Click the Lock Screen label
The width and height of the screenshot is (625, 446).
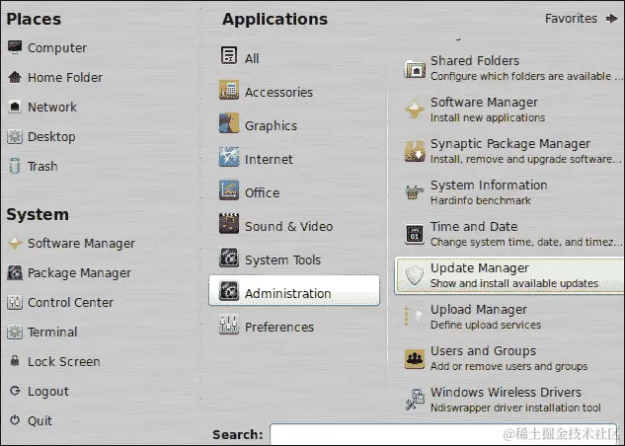[64, 361]
